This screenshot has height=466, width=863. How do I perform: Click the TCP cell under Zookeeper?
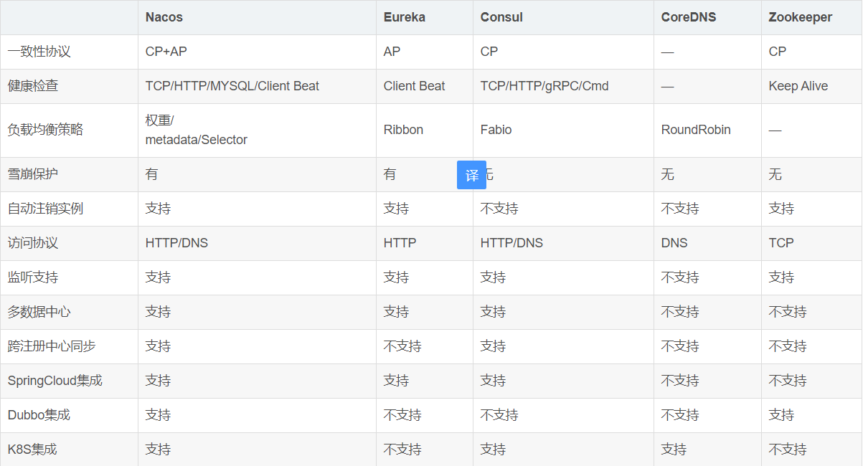point(781,243)
